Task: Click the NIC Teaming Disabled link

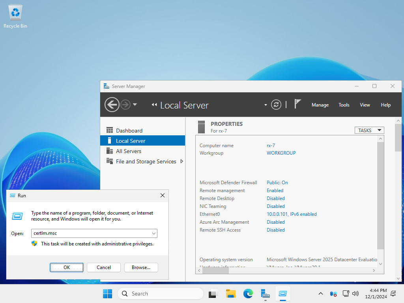Action: coord(275,206)
